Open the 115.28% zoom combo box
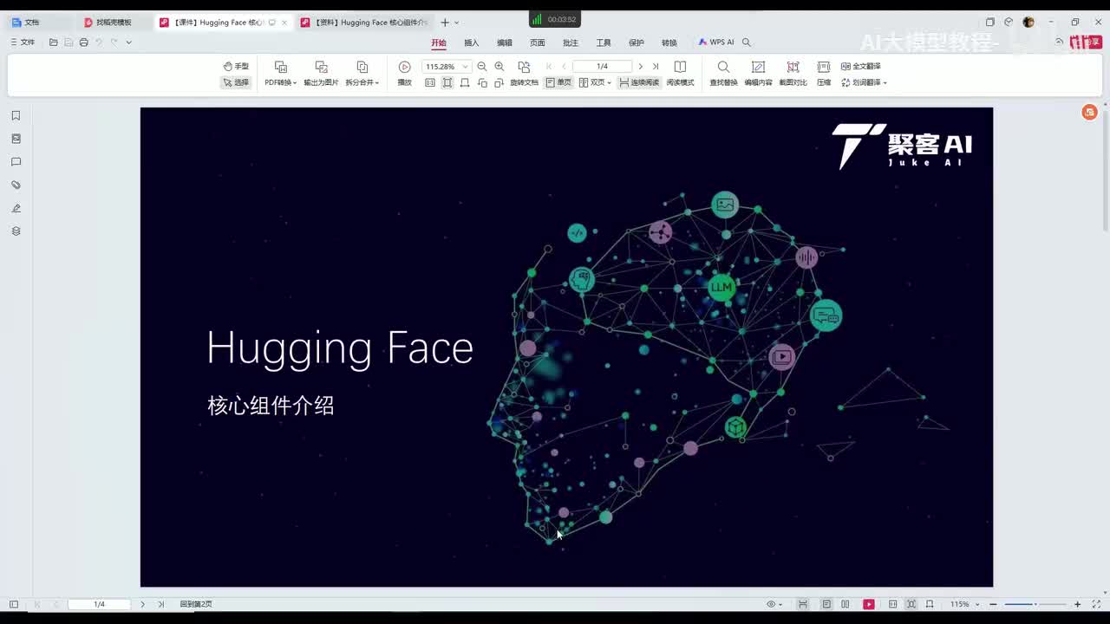 pos(446,67)
